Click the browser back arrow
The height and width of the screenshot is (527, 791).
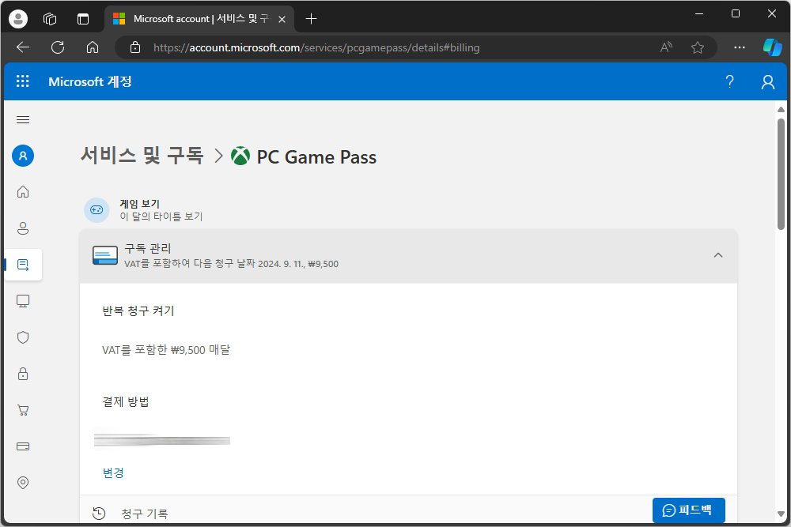tap(23, 47)
